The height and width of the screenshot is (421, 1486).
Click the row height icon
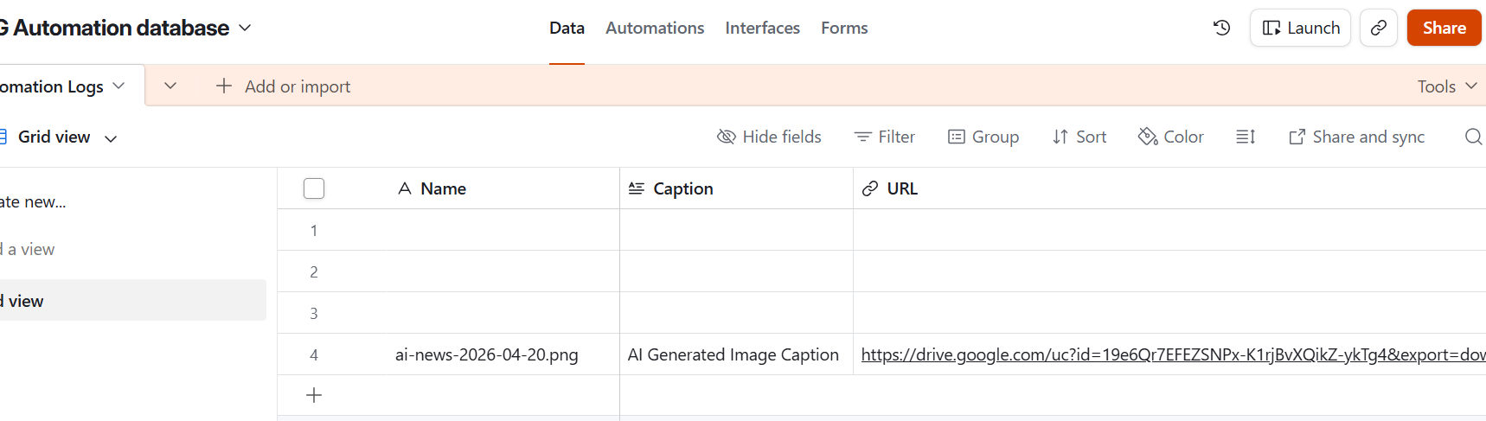pos(1246,137)
